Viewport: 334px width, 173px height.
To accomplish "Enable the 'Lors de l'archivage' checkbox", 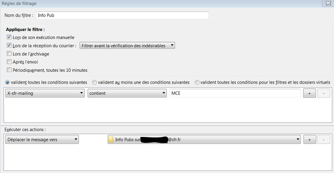I will (9, 54).
